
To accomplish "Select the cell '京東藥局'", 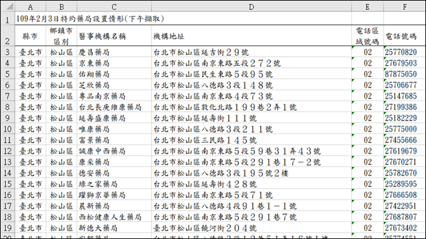I will (x=114, y=63).
